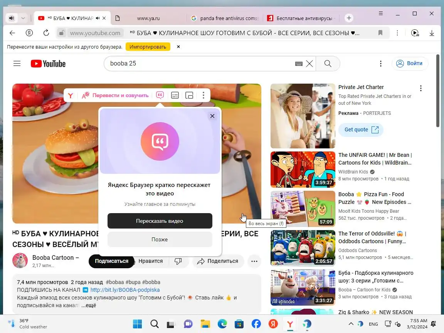Click the YouTube search field
444x333 pixels.
pos(201,64)
